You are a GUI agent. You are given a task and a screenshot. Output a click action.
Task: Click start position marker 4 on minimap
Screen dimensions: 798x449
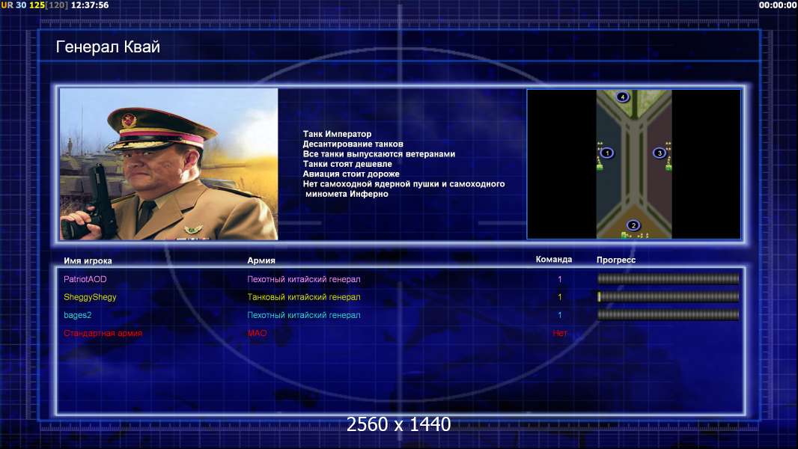[622, 97]
